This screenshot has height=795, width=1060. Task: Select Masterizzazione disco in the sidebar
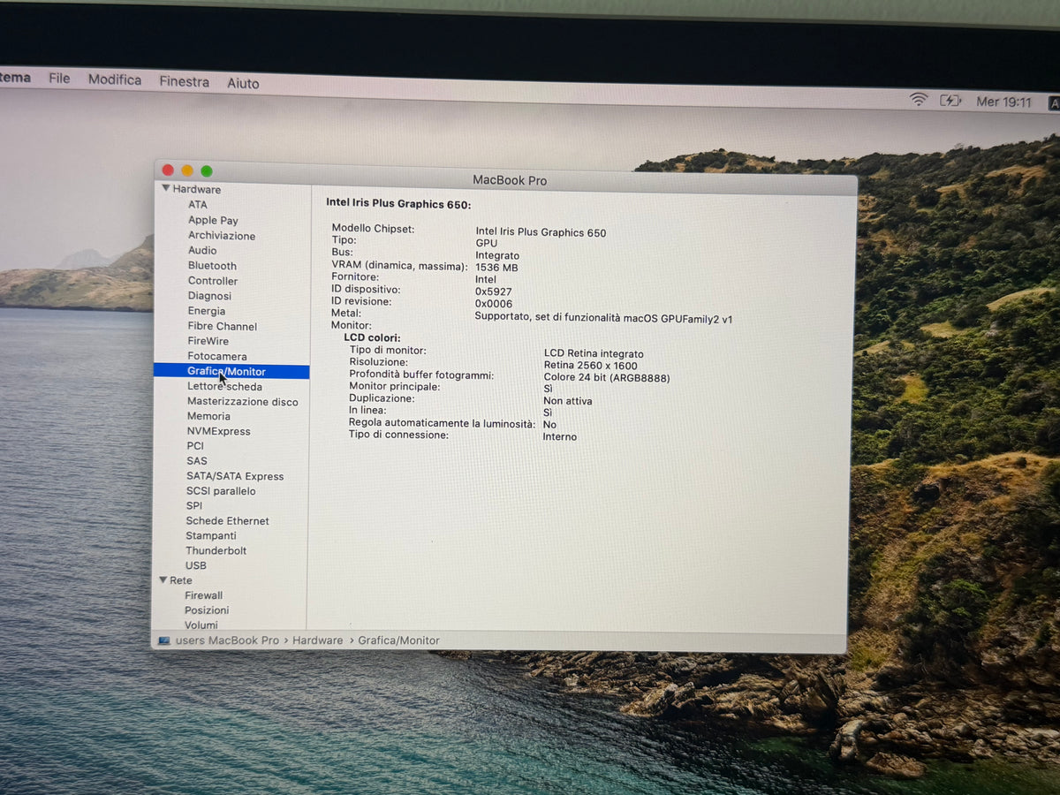click(x=243, y=402)
